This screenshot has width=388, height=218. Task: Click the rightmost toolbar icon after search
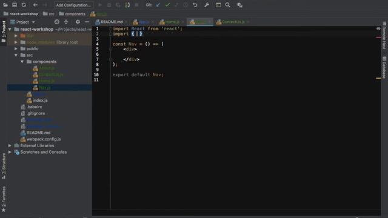coord(239,5)
